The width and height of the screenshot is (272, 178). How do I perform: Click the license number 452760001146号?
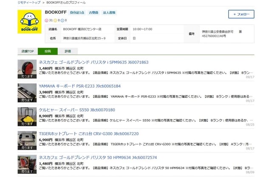[214, 36]
